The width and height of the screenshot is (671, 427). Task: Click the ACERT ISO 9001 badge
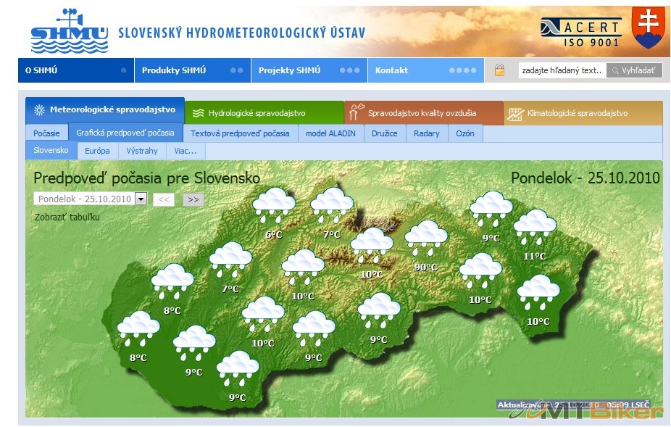(x=581, y=31)
